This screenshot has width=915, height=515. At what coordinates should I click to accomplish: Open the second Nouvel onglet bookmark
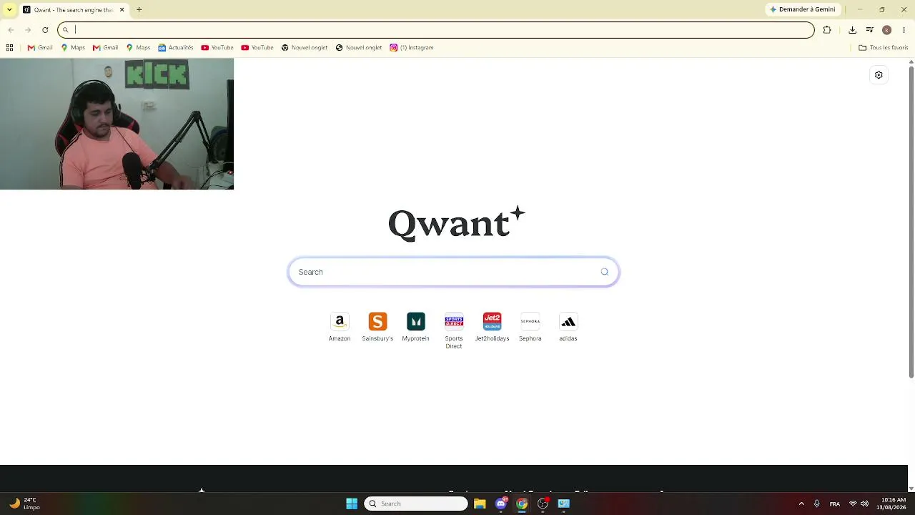(359, 48)
